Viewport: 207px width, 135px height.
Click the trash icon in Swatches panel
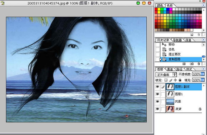point(198,35)
